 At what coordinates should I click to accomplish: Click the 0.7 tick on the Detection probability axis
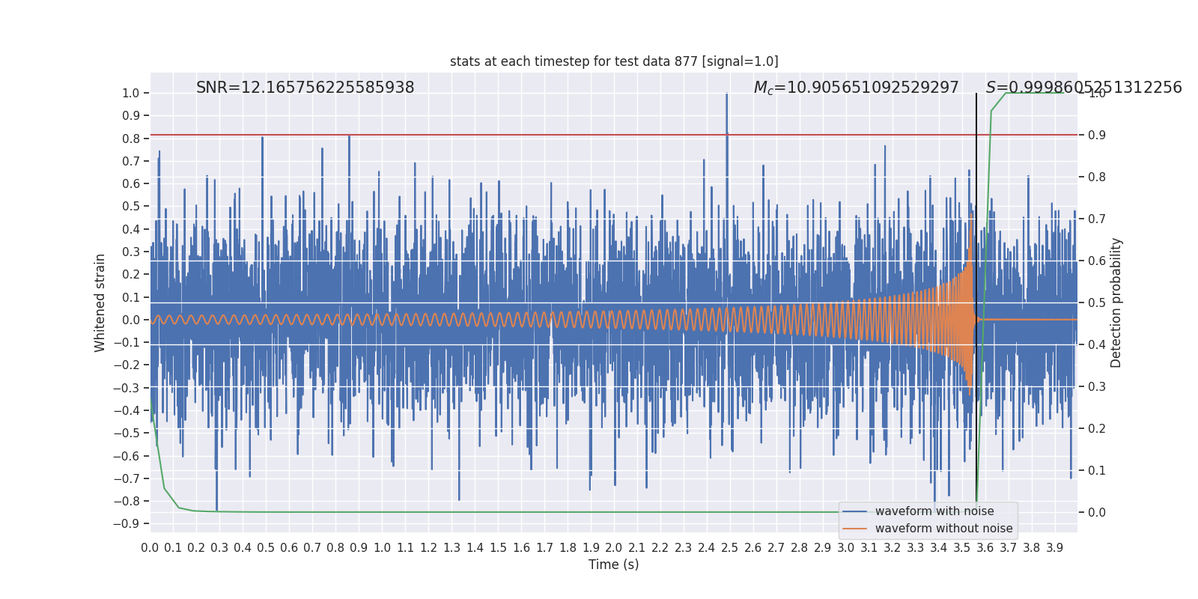pos(1097,219)
